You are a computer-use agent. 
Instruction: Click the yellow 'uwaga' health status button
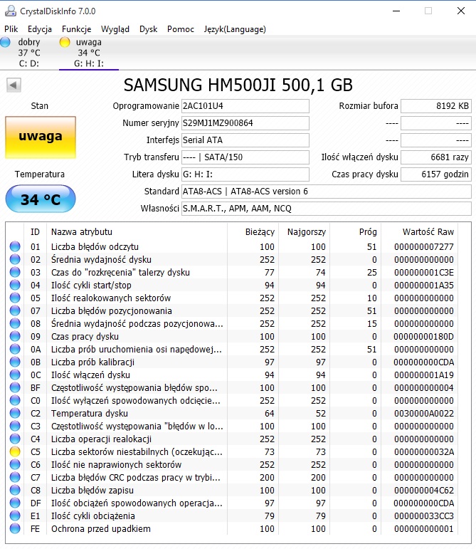coord(41,137)
